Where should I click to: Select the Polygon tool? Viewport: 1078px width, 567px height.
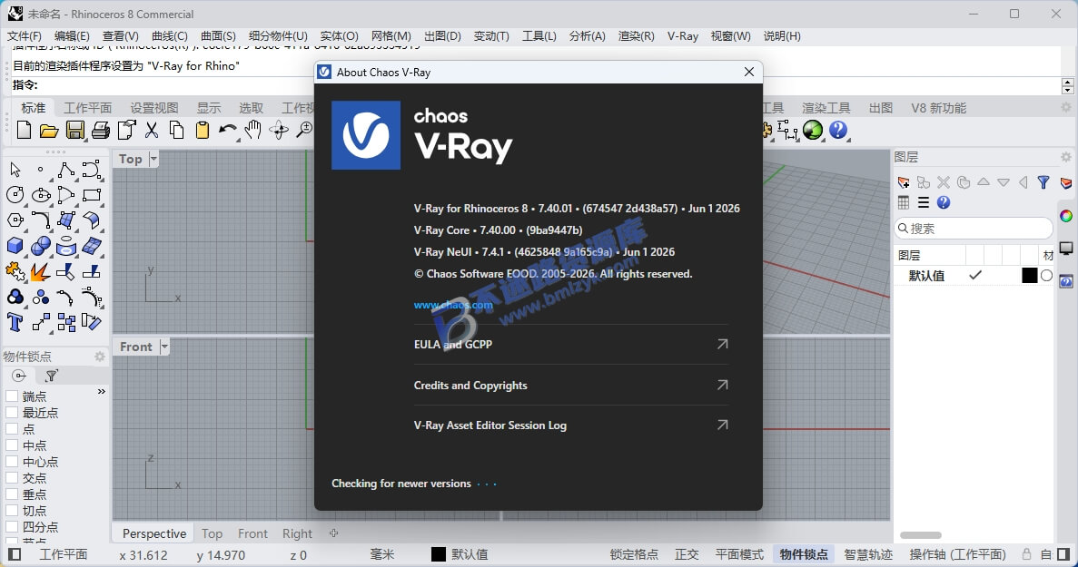click(x=15, y=220)
